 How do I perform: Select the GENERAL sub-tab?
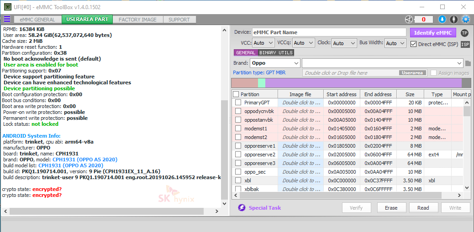[246, 53]
